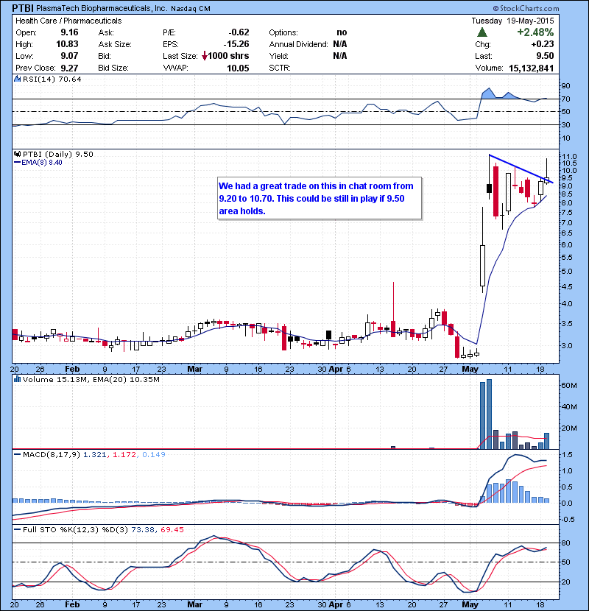
Task: Click the RSI(14) 70.64 indicator label
Action: click(x=52, y=79)
